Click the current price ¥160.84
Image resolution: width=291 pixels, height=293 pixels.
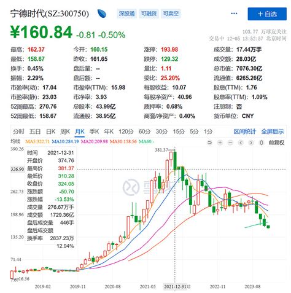(41, 32)
